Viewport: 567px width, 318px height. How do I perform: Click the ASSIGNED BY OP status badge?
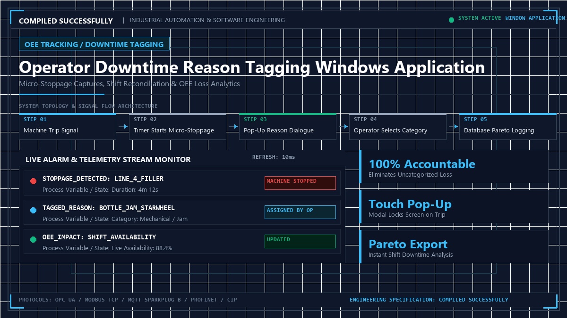click(300, 212)
